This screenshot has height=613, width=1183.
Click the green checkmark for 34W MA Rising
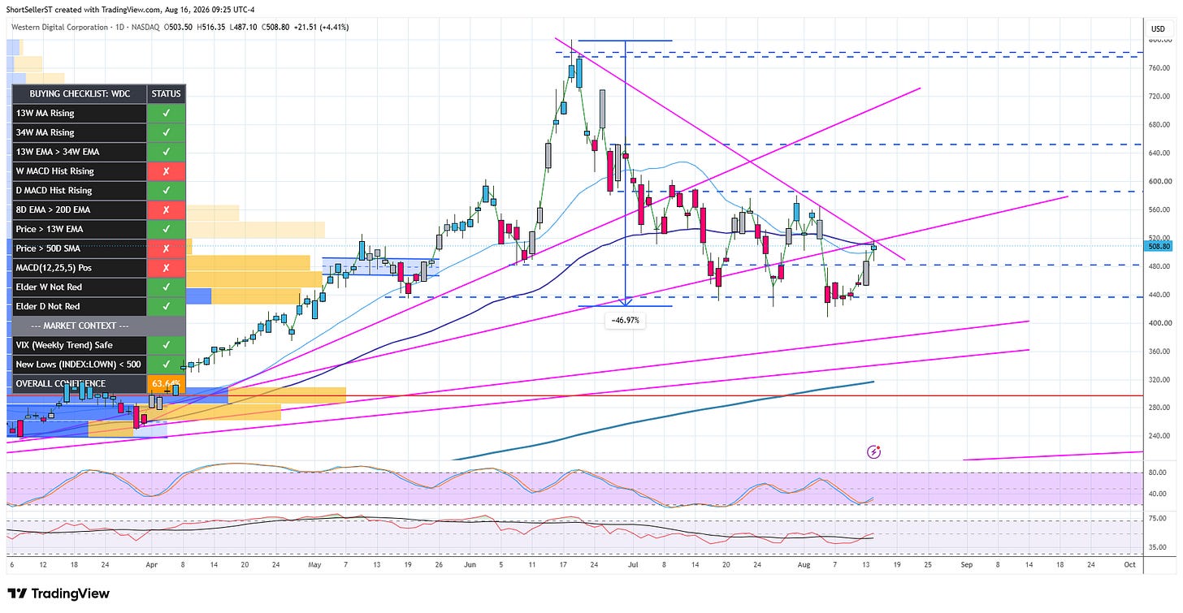[167, 132]
